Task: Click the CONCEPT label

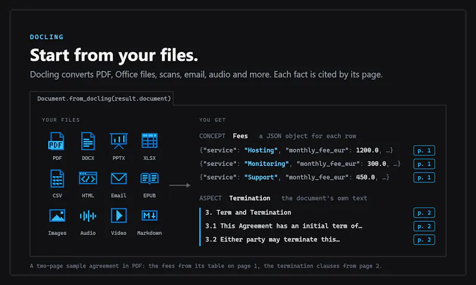Action: [212, 136]
